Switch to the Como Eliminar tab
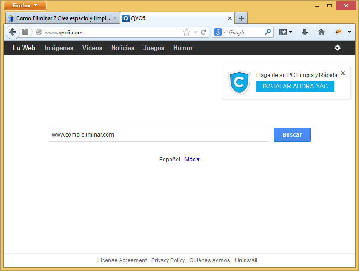359x271 pixels. pyautogui.click(x=62, y=18)
